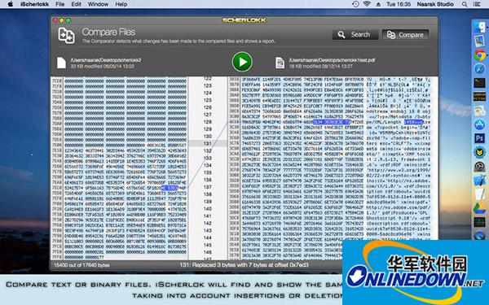489x305 pixels.
Task: Open the File menu
Action: pos(59,4)
